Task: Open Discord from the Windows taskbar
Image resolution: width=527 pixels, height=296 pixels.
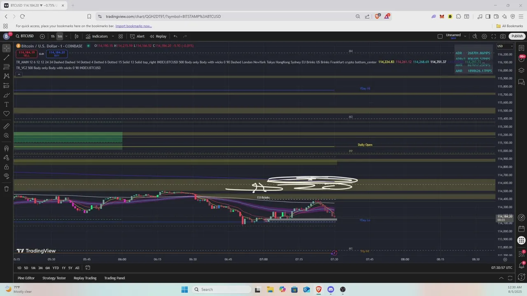Action: pos(331,289)
